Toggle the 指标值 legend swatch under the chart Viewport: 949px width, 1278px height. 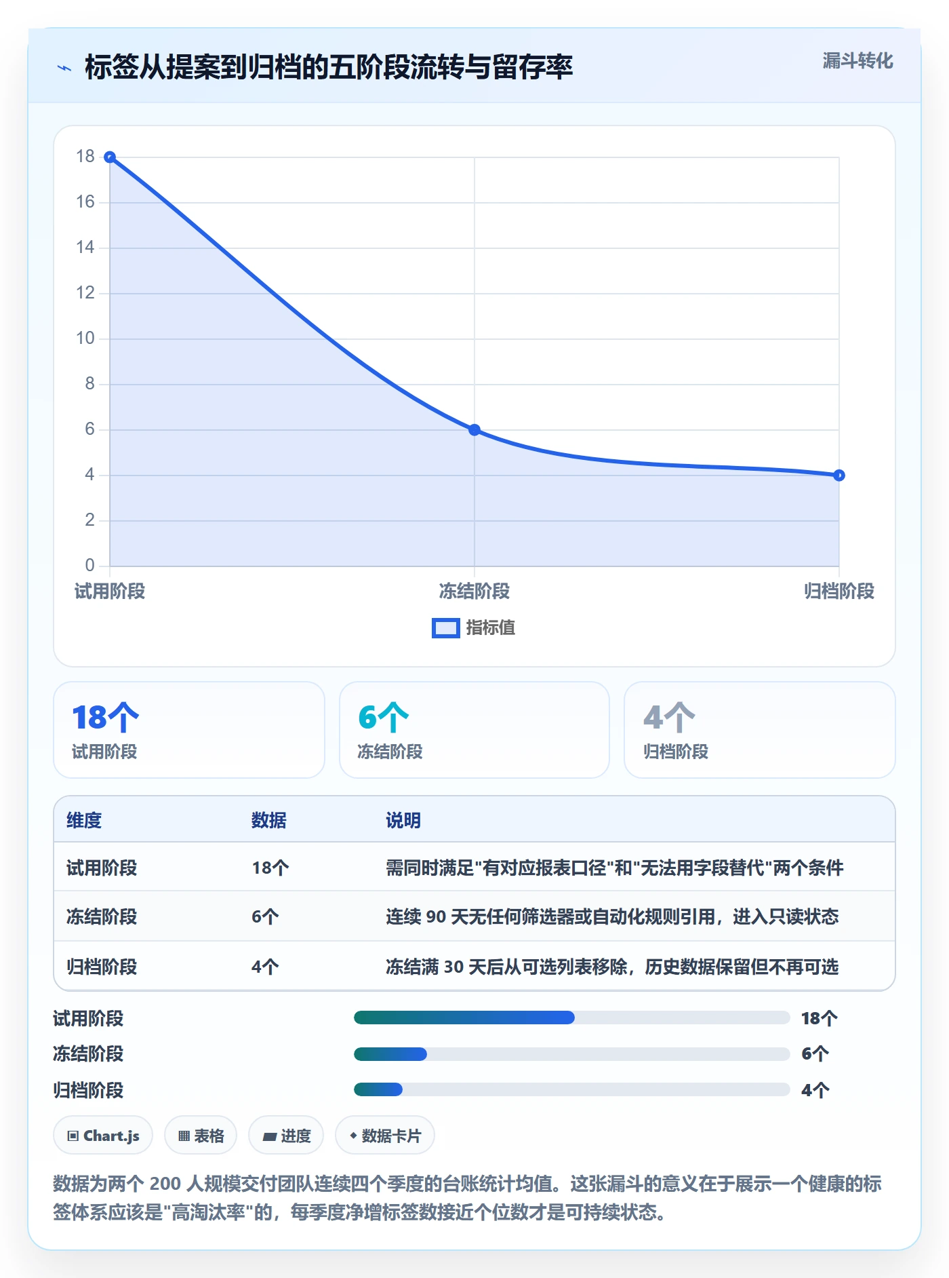click(x=446, y=628)
